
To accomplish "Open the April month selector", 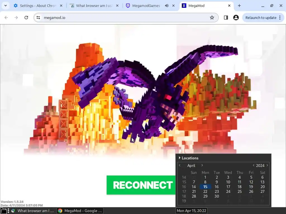I will 191,166.
